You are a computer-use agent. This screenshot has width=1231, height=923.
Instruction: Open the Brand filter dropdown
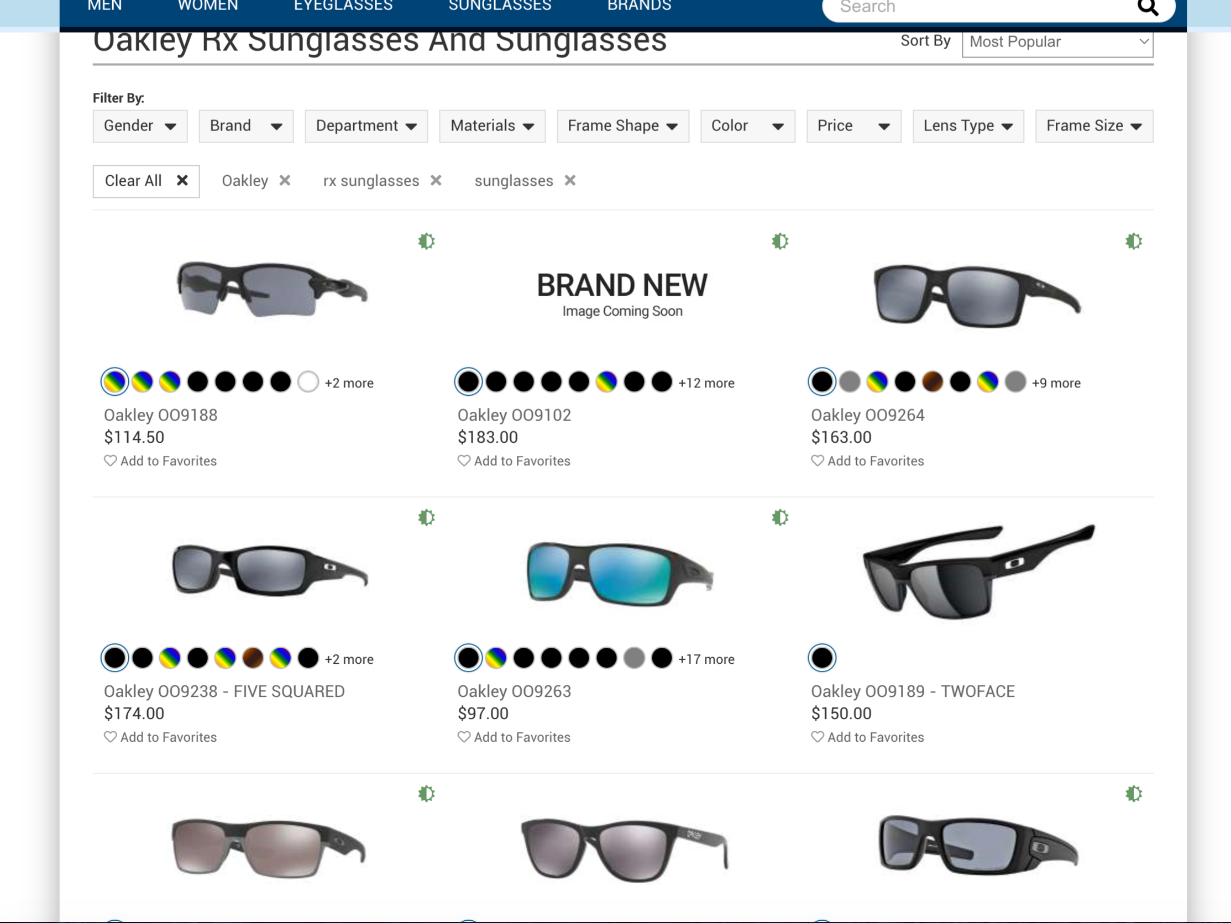pos(246,127)
